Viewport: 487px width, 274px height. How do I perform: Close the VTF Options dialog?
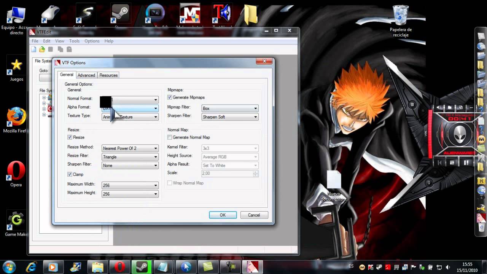pyautogui.click(x=264, y=61)
